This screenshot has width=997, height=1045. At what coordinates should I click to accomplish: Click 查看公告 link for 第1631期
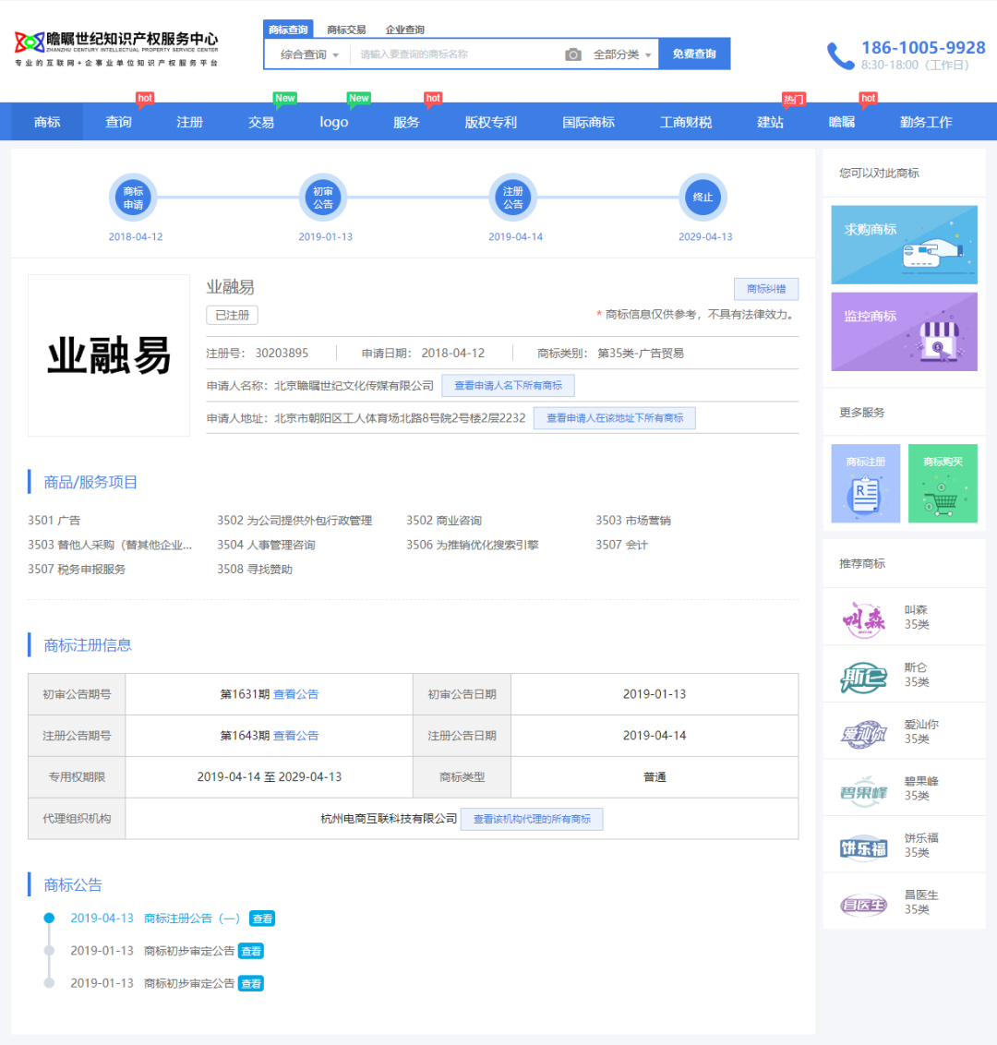pyautogui.click(x=295, y=694)
